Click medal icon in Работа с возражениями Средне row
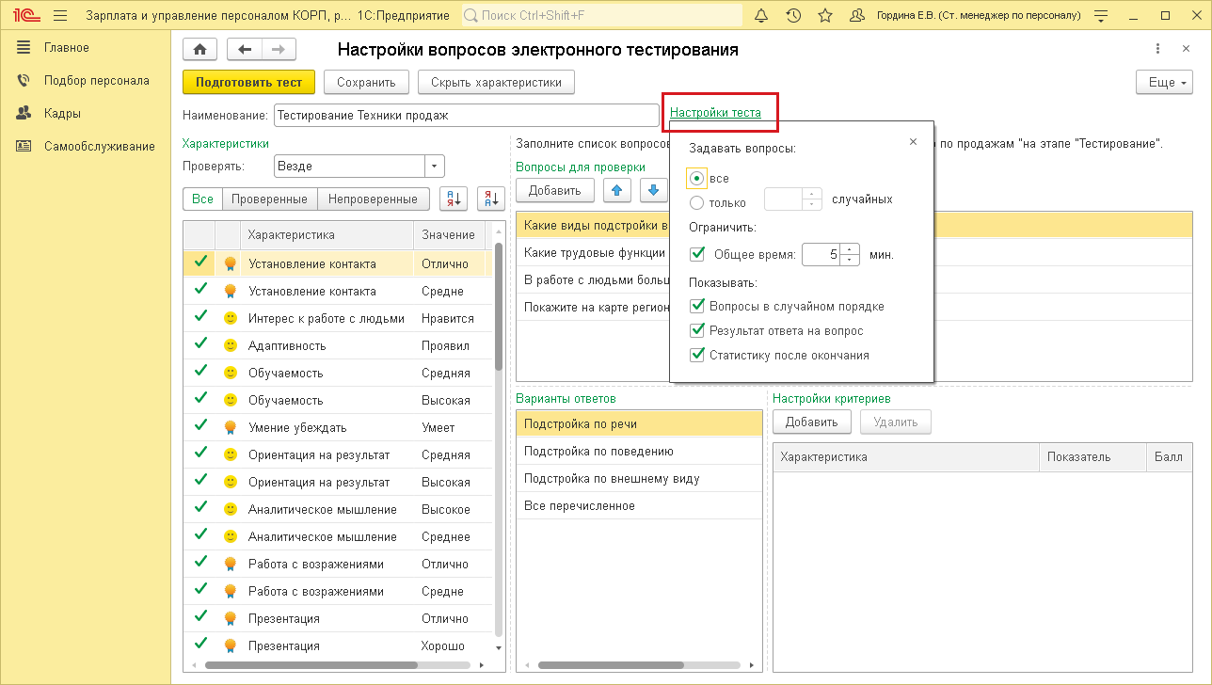Viewport: 1212px width, 685px height. (x=230, y=591)
